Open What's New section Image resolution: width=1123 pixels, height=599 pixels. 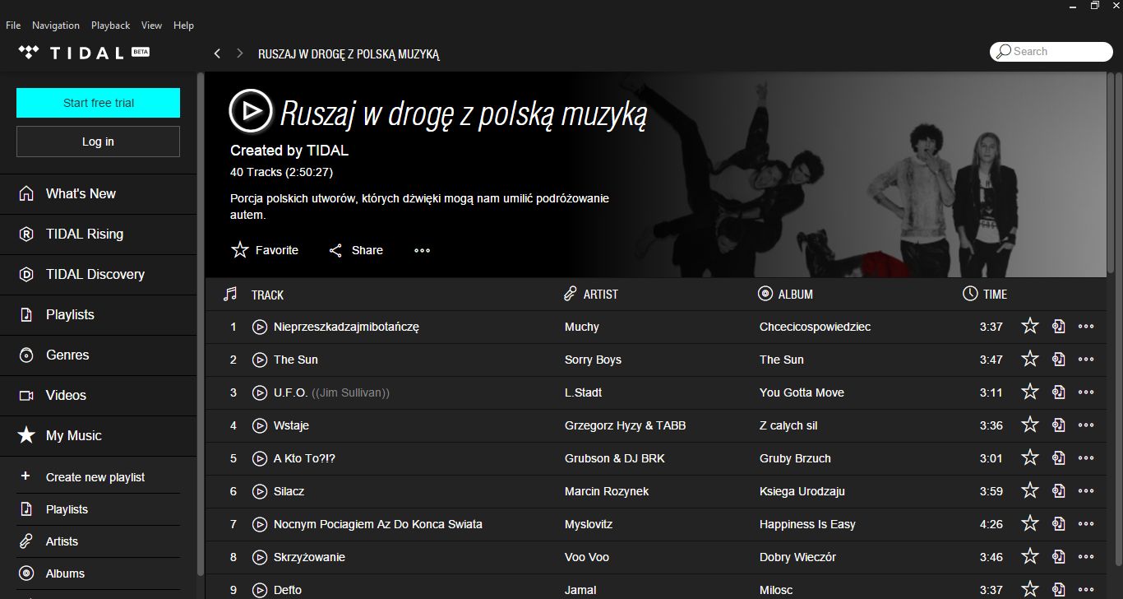tap(99, 194)
